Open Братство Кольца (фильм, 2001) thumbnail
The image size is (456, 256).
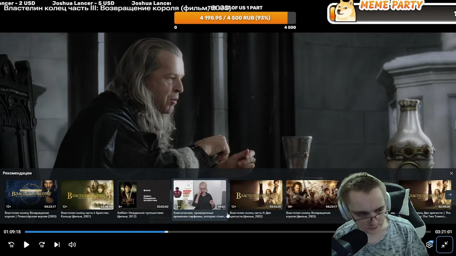pos(87,194)
